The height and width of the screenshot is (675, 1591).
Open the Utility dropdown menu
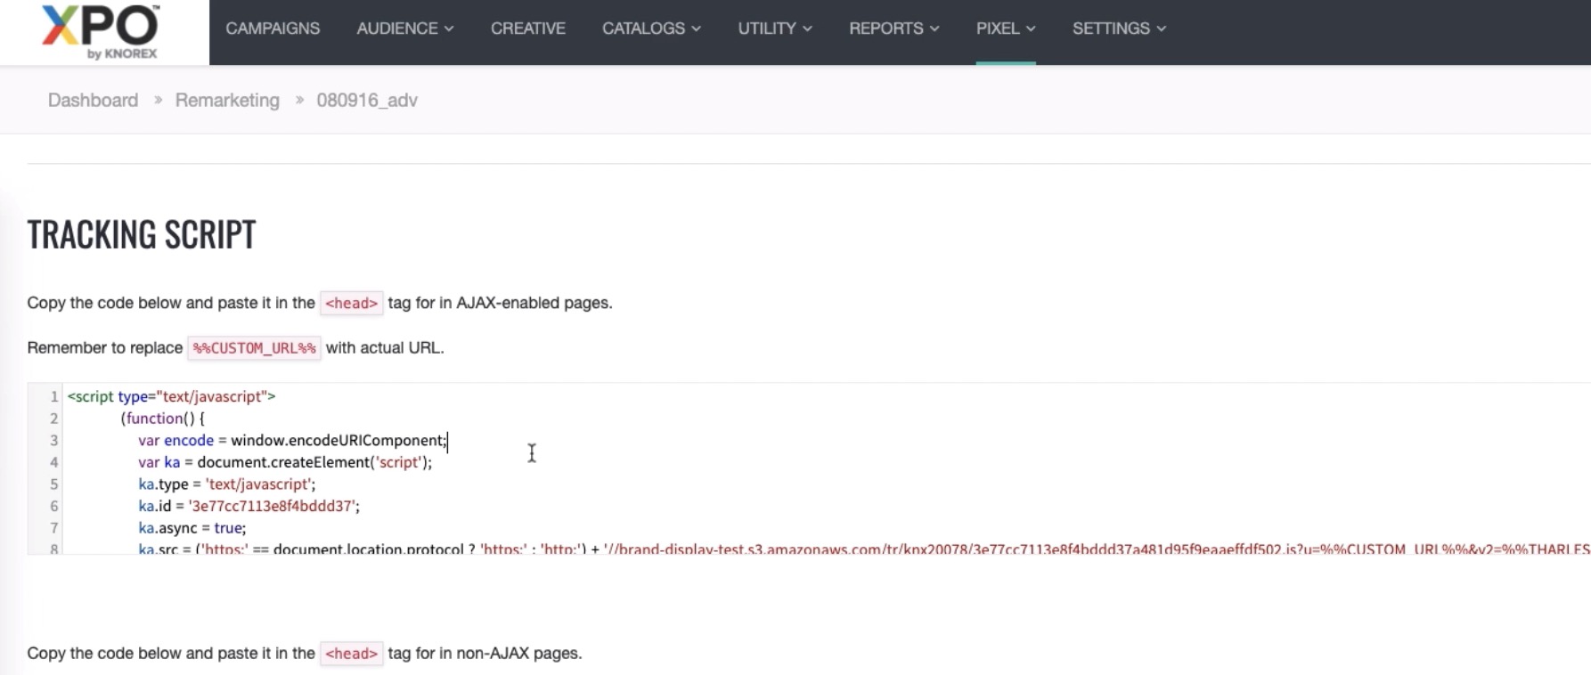[x=774, y=28]
